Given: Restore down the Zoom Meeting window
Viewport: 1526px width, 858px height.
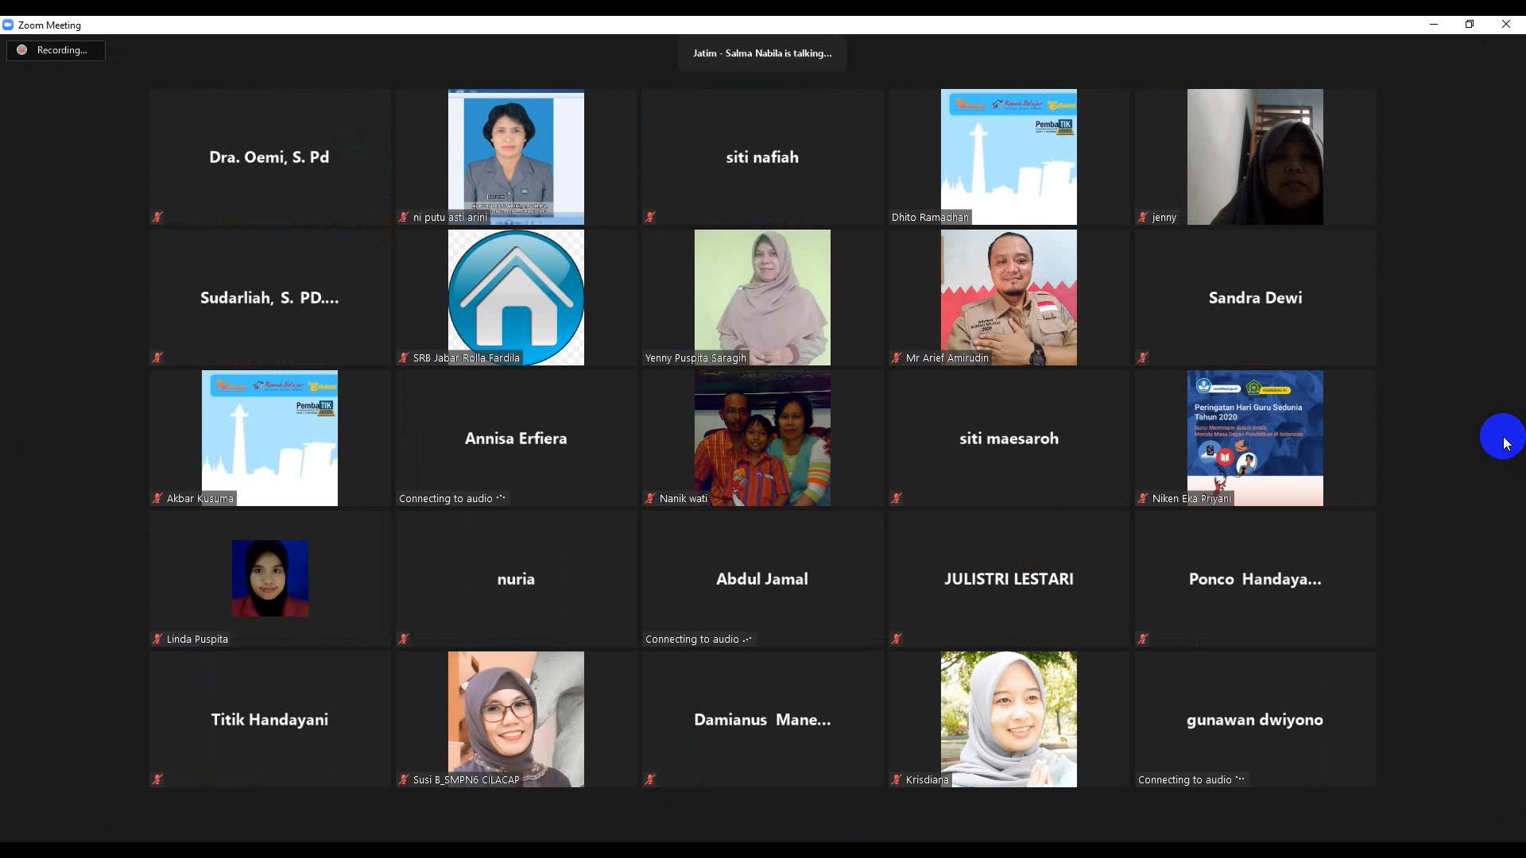Looking at the screenshot, I should 1470,25.
